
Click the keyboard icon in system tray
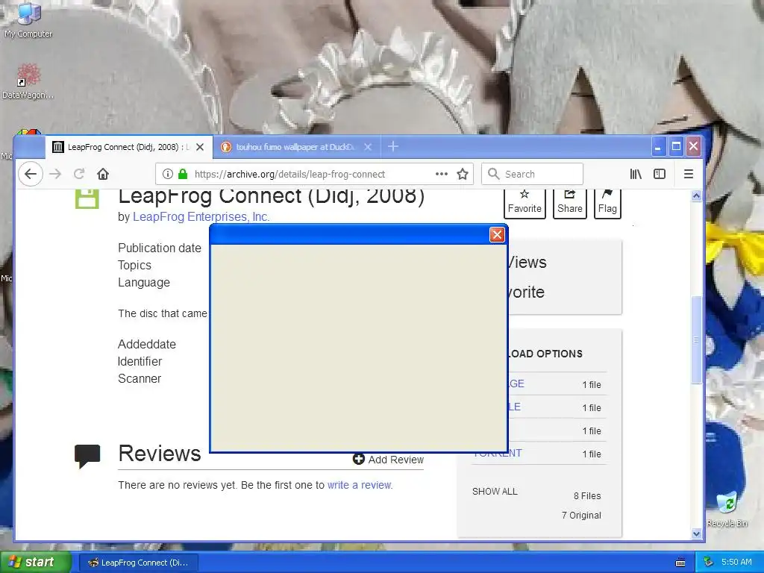[680, 563]
